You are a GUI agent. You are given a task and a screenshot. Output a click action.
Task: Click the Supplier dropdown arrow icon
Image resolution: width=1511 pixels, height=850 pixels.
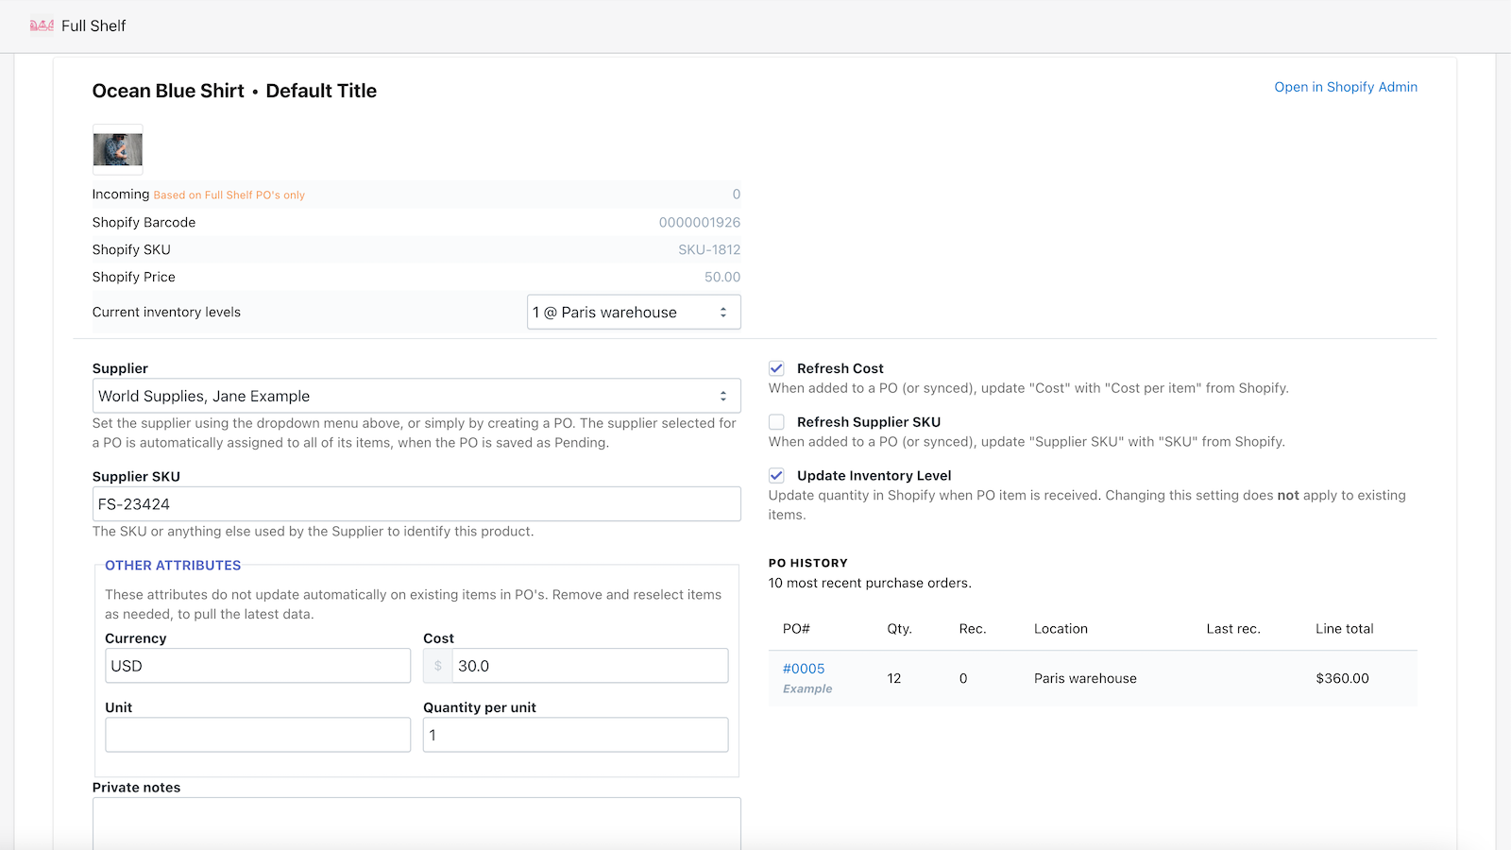723,397
